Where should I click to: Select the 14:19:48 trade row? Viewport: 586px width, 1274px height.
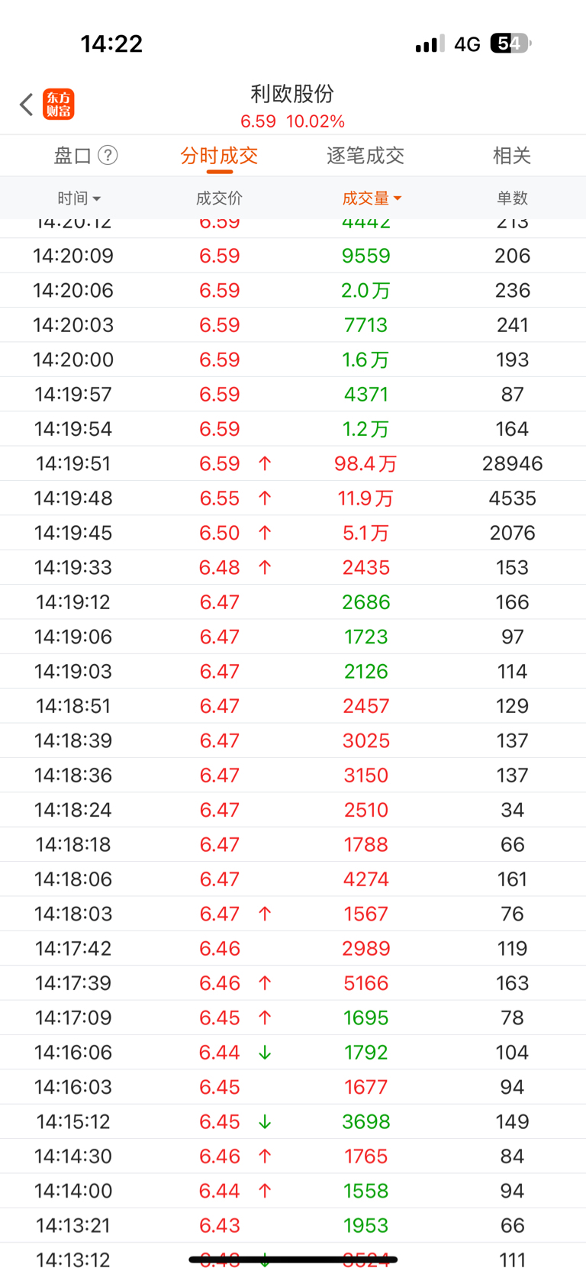point(293,498)
